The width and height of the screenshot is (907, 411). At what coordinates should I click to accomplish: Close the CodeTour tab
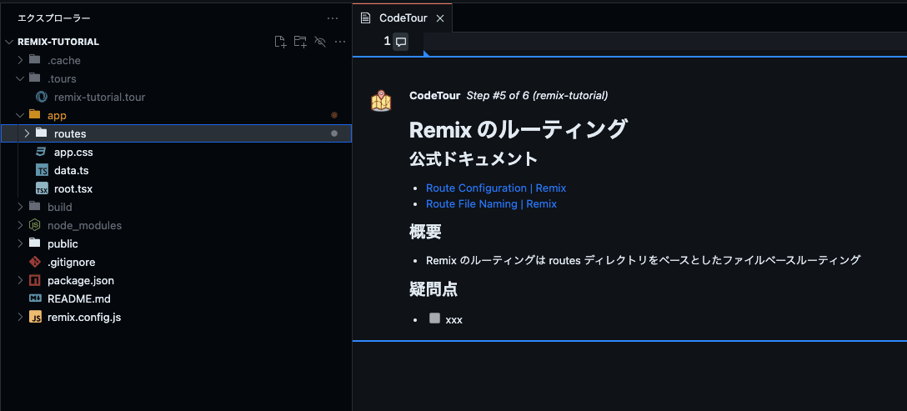(440, 18)
